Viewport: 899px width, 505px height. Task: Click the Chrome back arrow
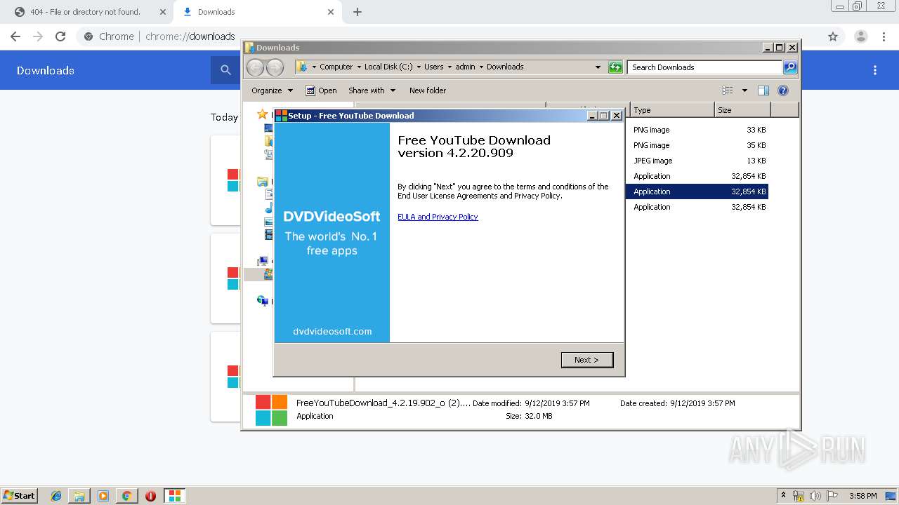point(15,36)
